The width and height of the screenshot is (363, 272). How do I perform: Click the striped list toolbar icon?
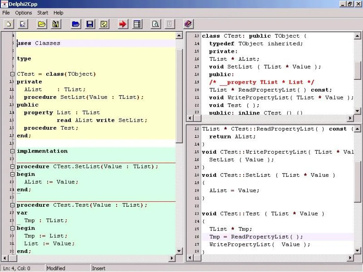point(137,24)
